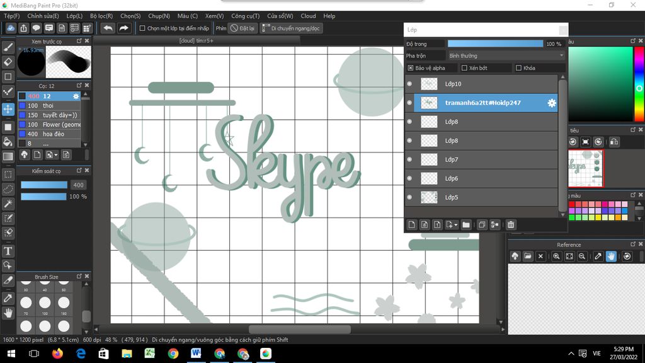
Task: Pick a hue on the vertical color bar
Action: coord(639,84)
